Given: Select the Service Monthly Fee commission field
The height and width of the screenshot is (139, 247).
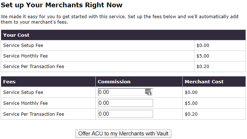Looking at the screenshot, I should click(x=125, y=103).
